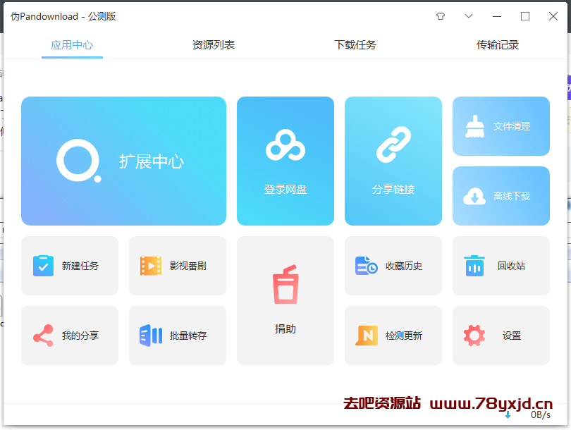The image size is (571, 430).
Task: Open 我的分享 label
Action: coord(80,336)
